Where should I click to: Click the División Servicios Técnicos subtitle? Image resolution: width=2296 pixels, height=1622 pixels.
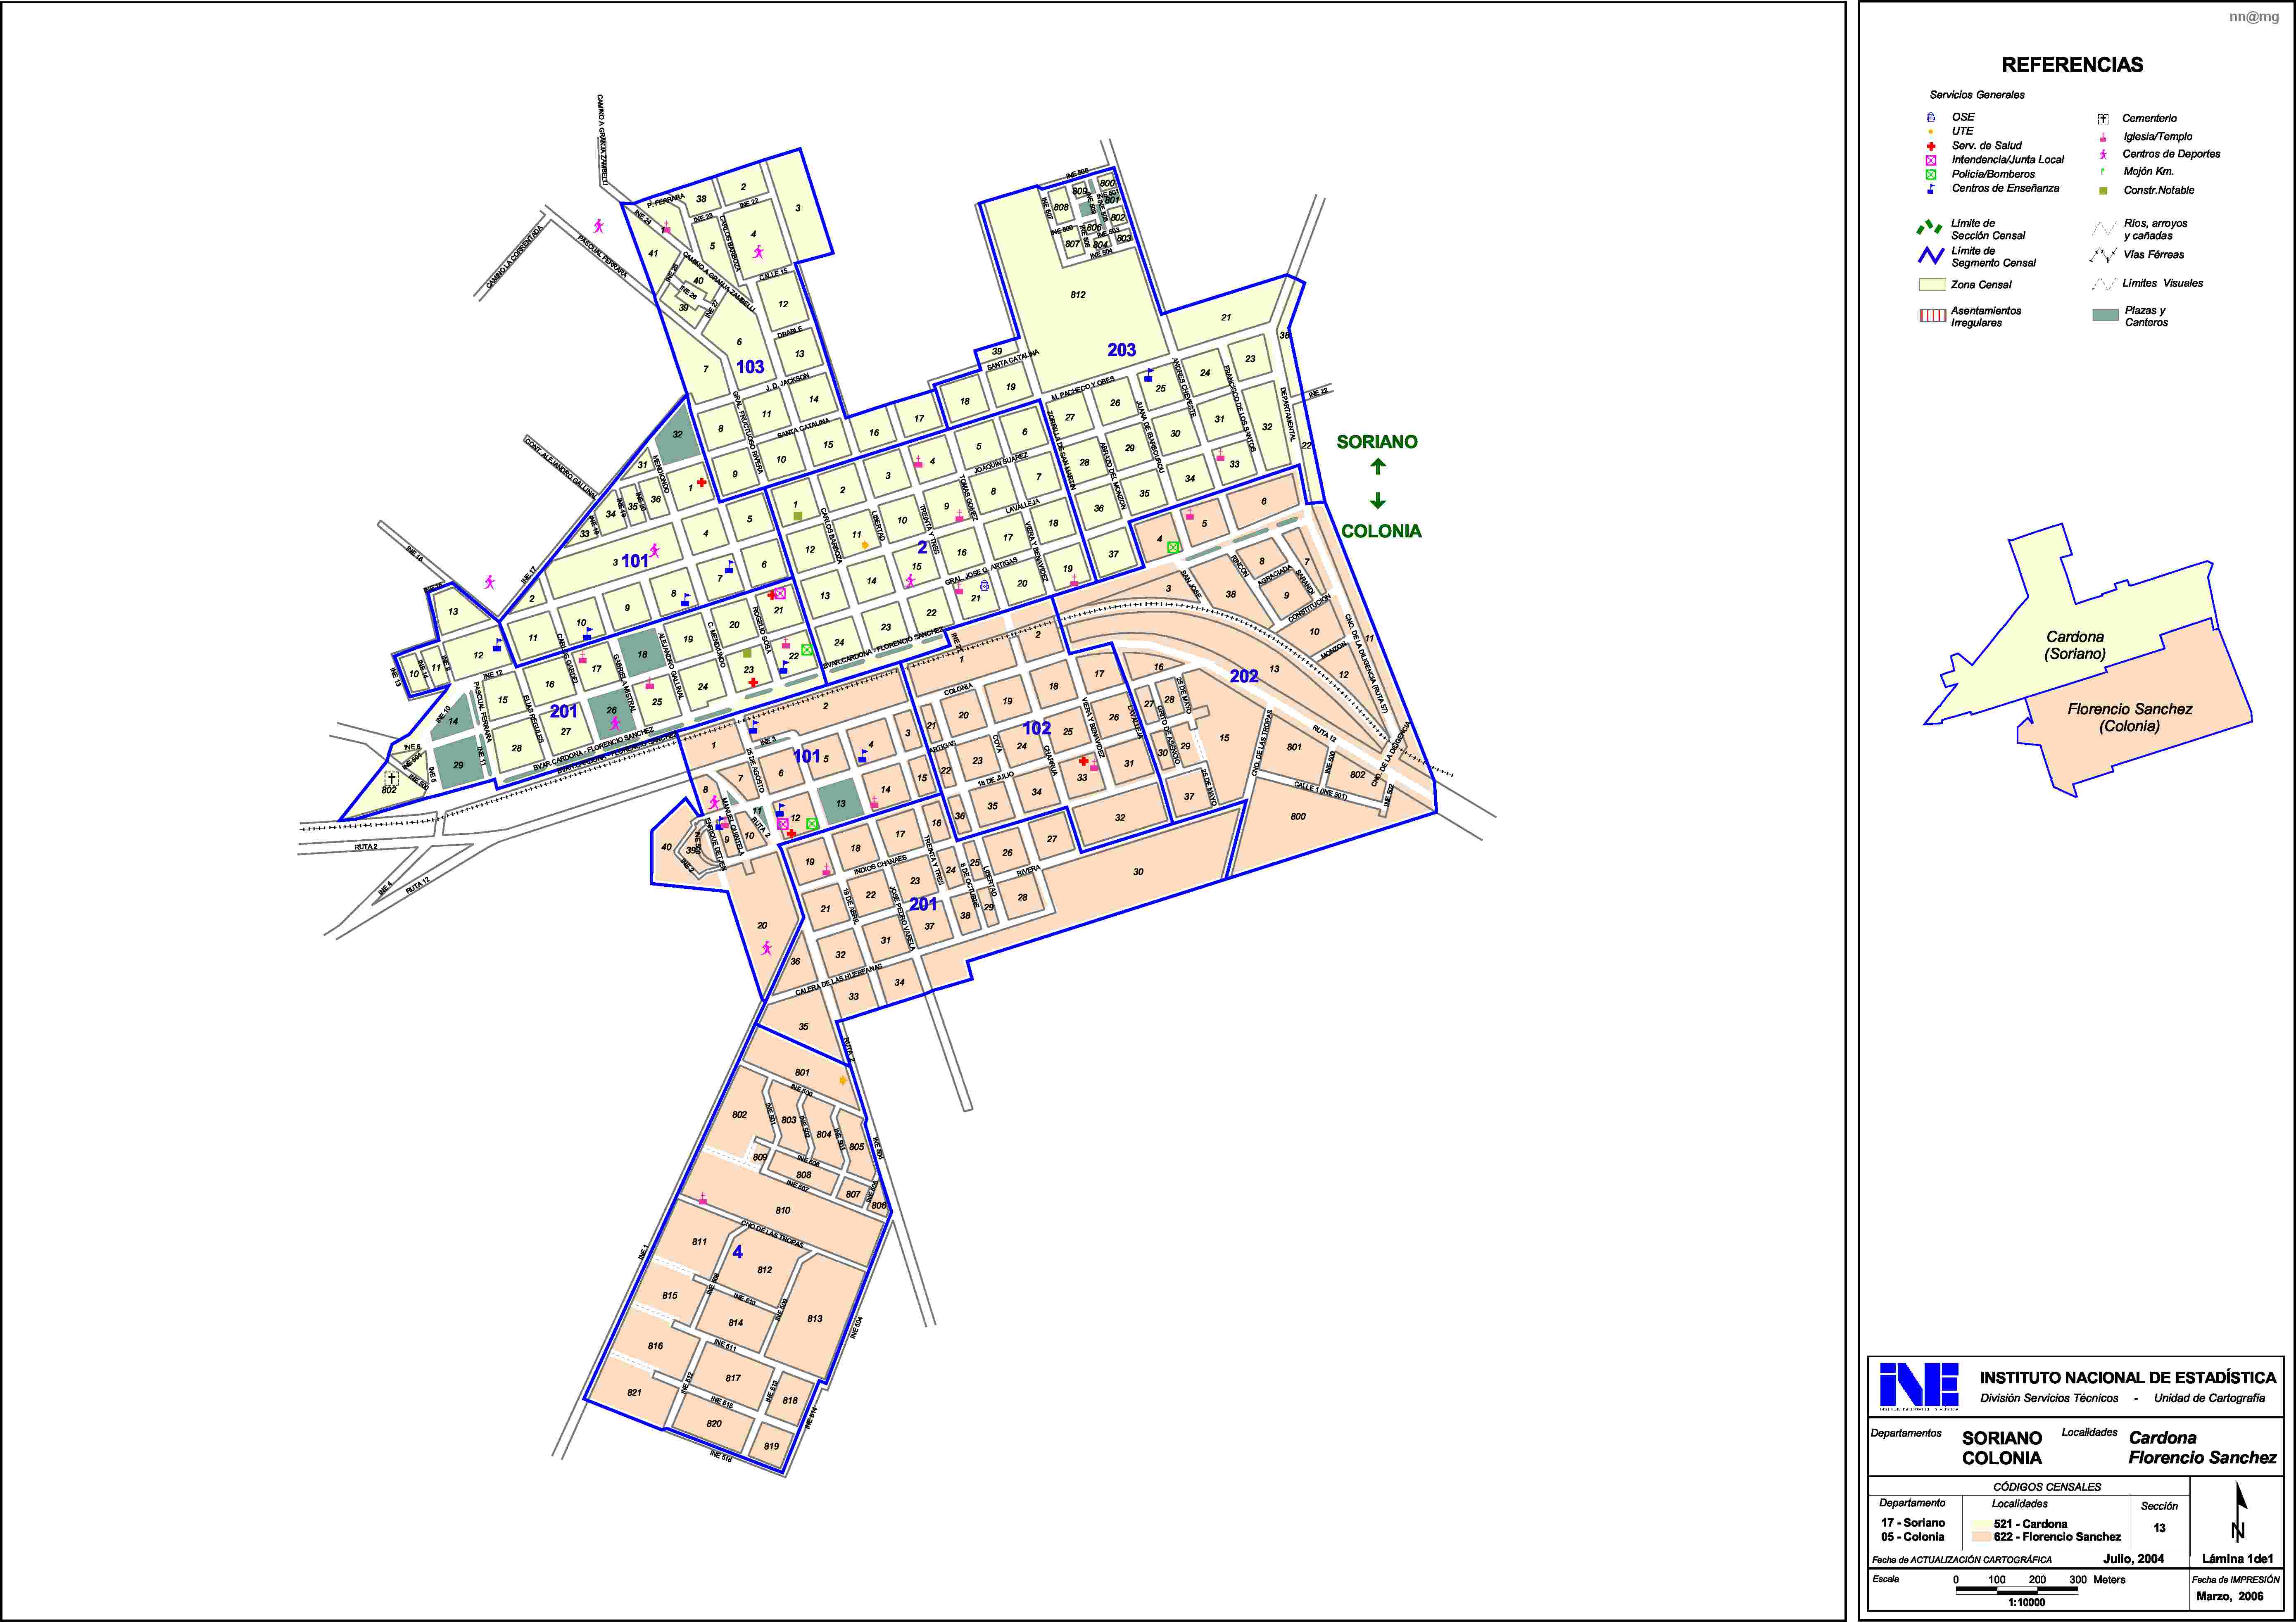[2049, 1398]
